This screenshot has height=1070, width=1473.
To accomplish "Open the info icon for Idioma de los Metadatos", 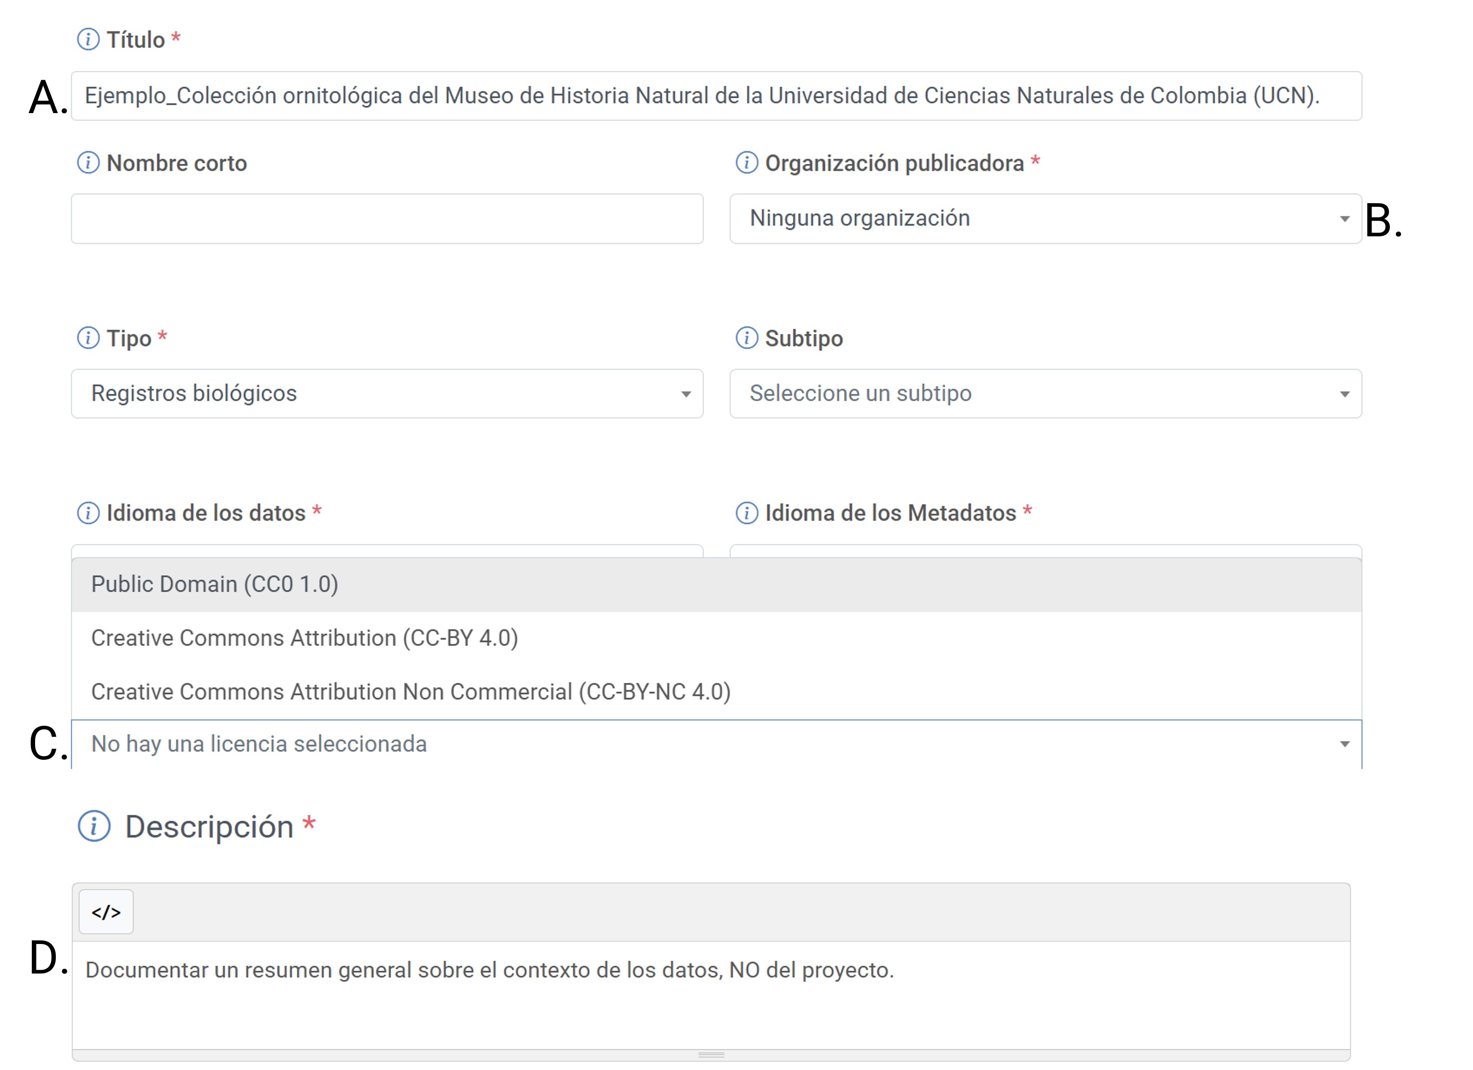I will [747, 513].
